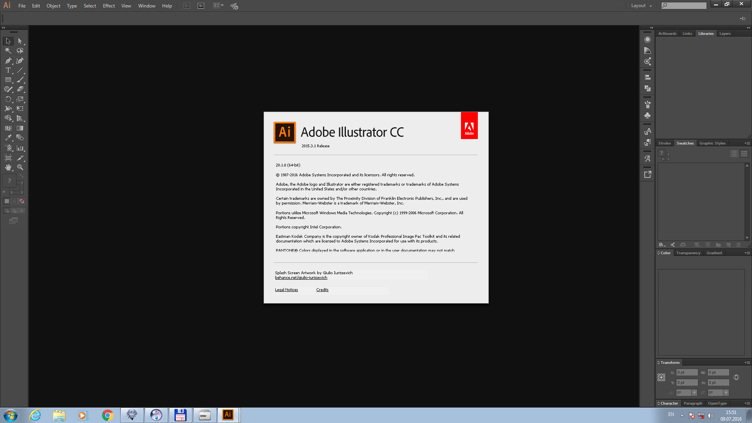
Task: Select the Paintbrush tool
Action: click(x=20, y=80)
